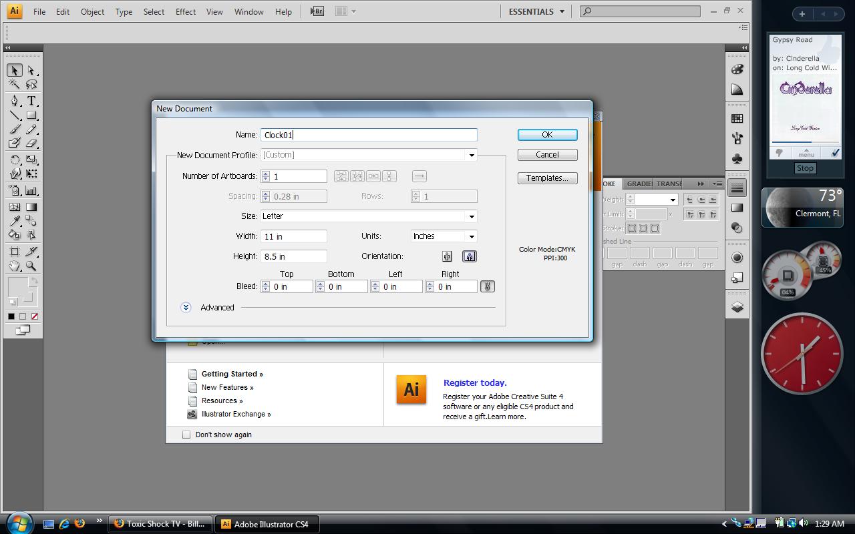Screen dimensions: 855x534
Task: Click OK in New Document dialog
Action: tap(547, 135)
